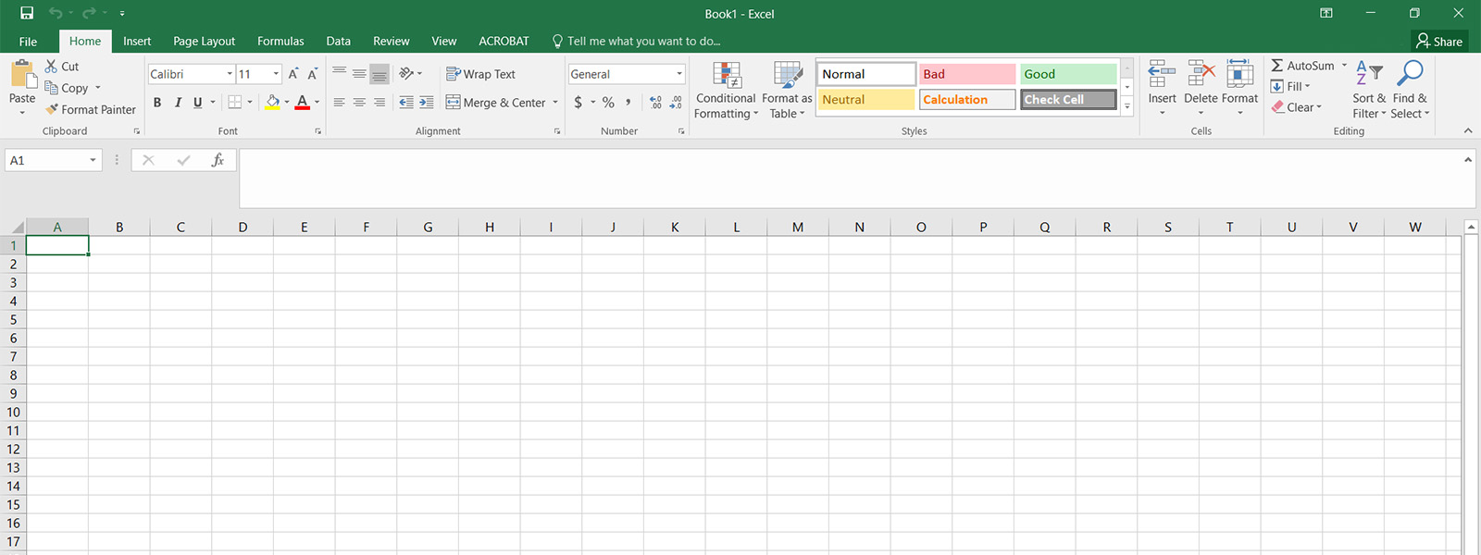Click the Save icon in title bar
1481x555 pixels.
pyautogui.click(x=27, y=13)
